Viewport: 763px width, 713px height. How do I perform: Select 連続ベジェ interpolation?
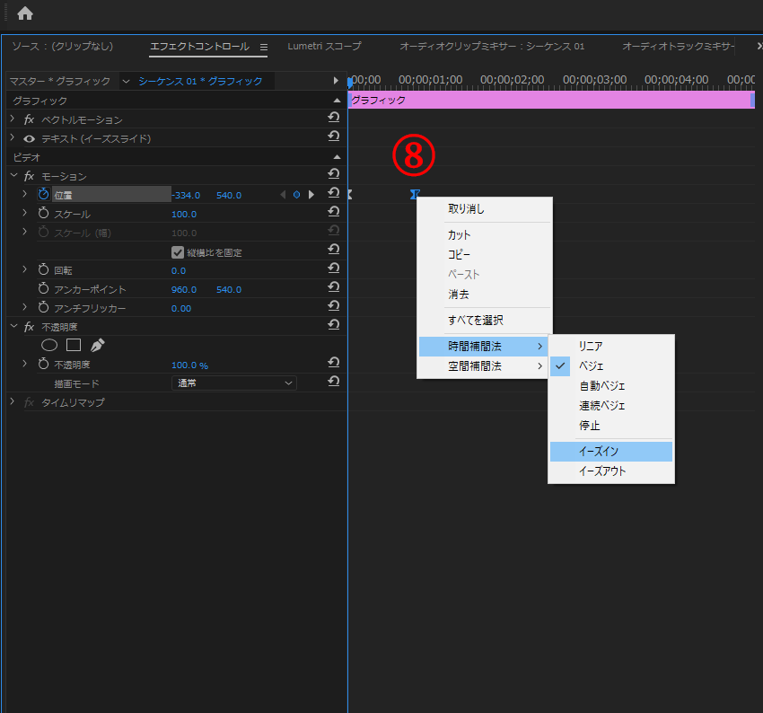[611, 405]
